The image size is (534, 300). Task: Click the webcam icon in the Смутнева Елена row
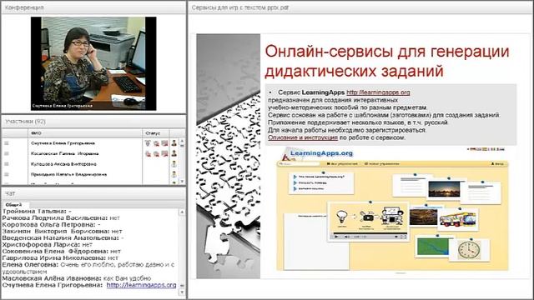(x=148, y=143)
